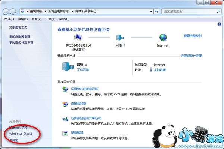Screen dimensions: 224x149
Task: Open the 文件(F) menu
Action: pos(9,19)
